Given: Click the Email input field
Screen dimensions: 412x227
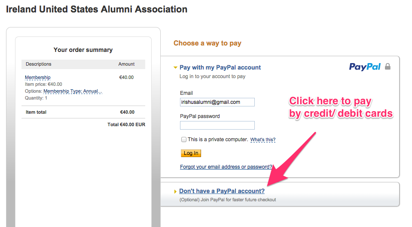Looking at the screenshot, I should tap(217, 102).
